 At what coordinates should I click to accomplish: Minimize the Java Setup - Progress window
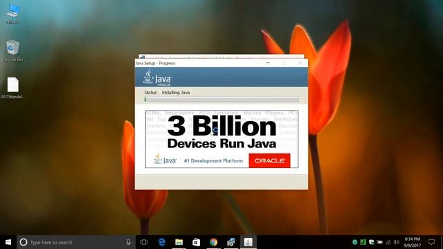268,63
